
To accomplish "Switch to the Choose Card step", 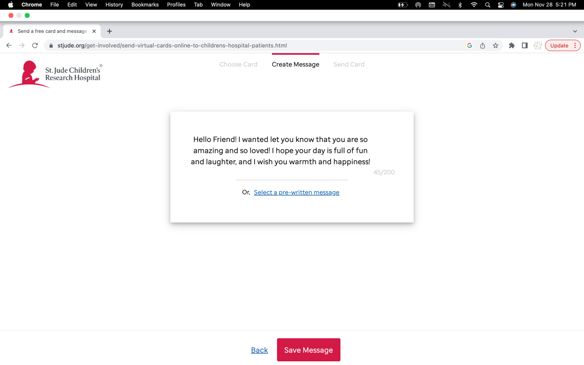I will click(x=238, y=64).
